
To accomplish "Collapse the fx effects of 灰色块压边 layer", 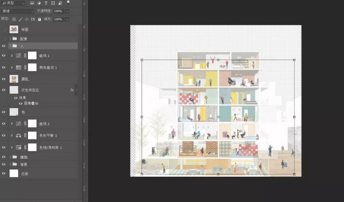I will pyautogui.click(x=76, y=90).
